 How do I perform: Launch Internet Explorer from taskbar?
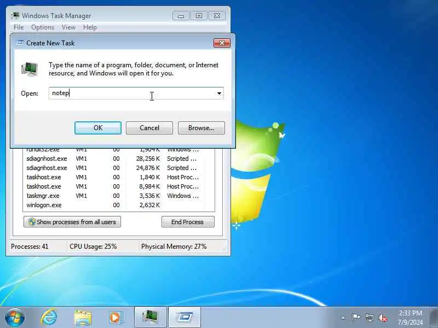(x=49, y=318)
